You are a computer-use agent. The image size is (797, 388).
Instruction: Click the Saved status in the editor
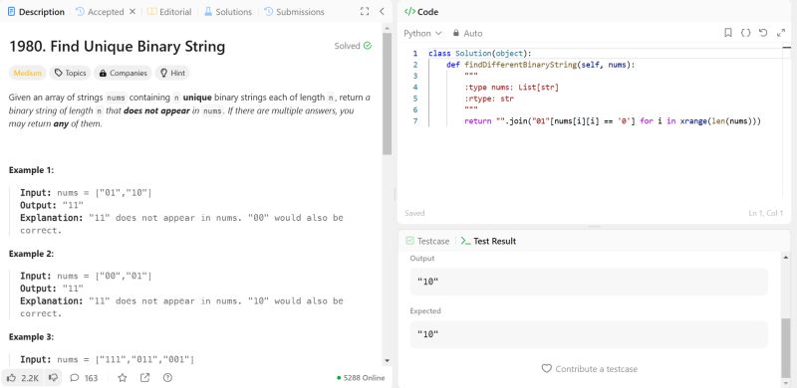pyautogui.click(x=414, y=213)
